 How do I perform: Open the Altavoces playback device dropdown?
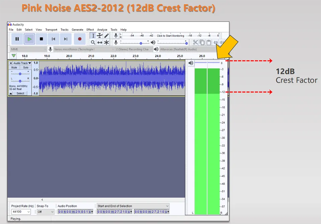pyautogui.click(x=188, y=49)
